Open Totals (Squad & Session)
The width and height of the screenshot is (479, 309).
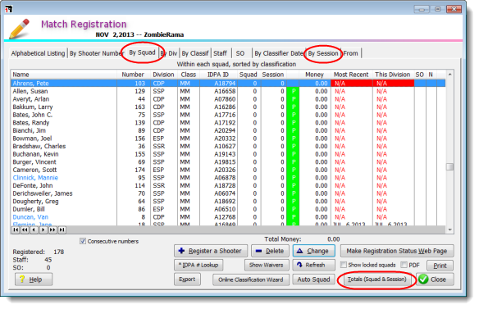[x=377, y=279]
